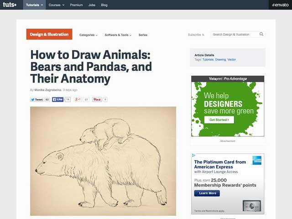Click the tuts+ logo

coord(10,5)
